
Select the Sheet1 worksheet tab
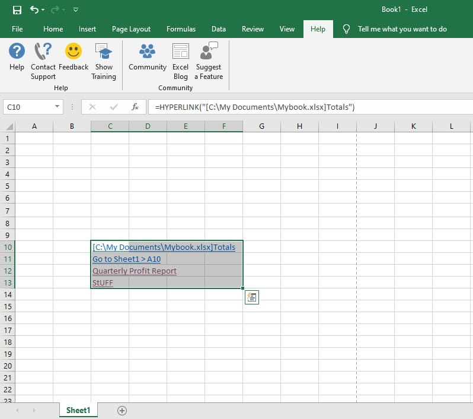78,410
